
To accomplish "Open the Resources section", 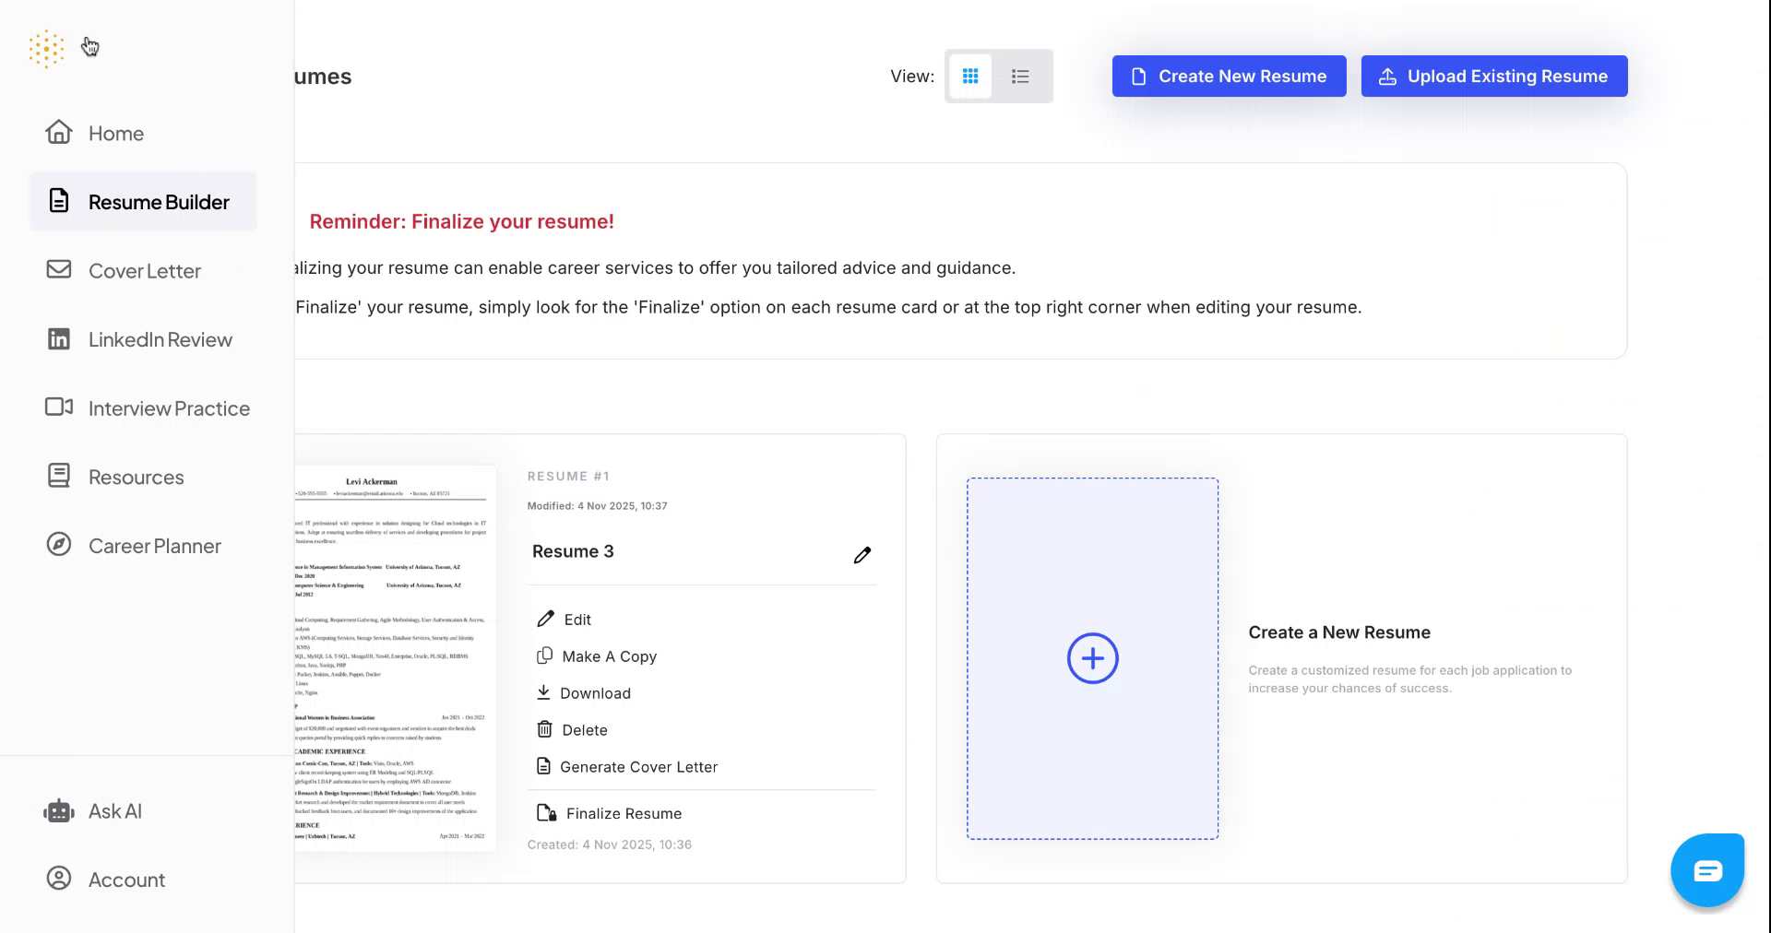I will point(58,476).
